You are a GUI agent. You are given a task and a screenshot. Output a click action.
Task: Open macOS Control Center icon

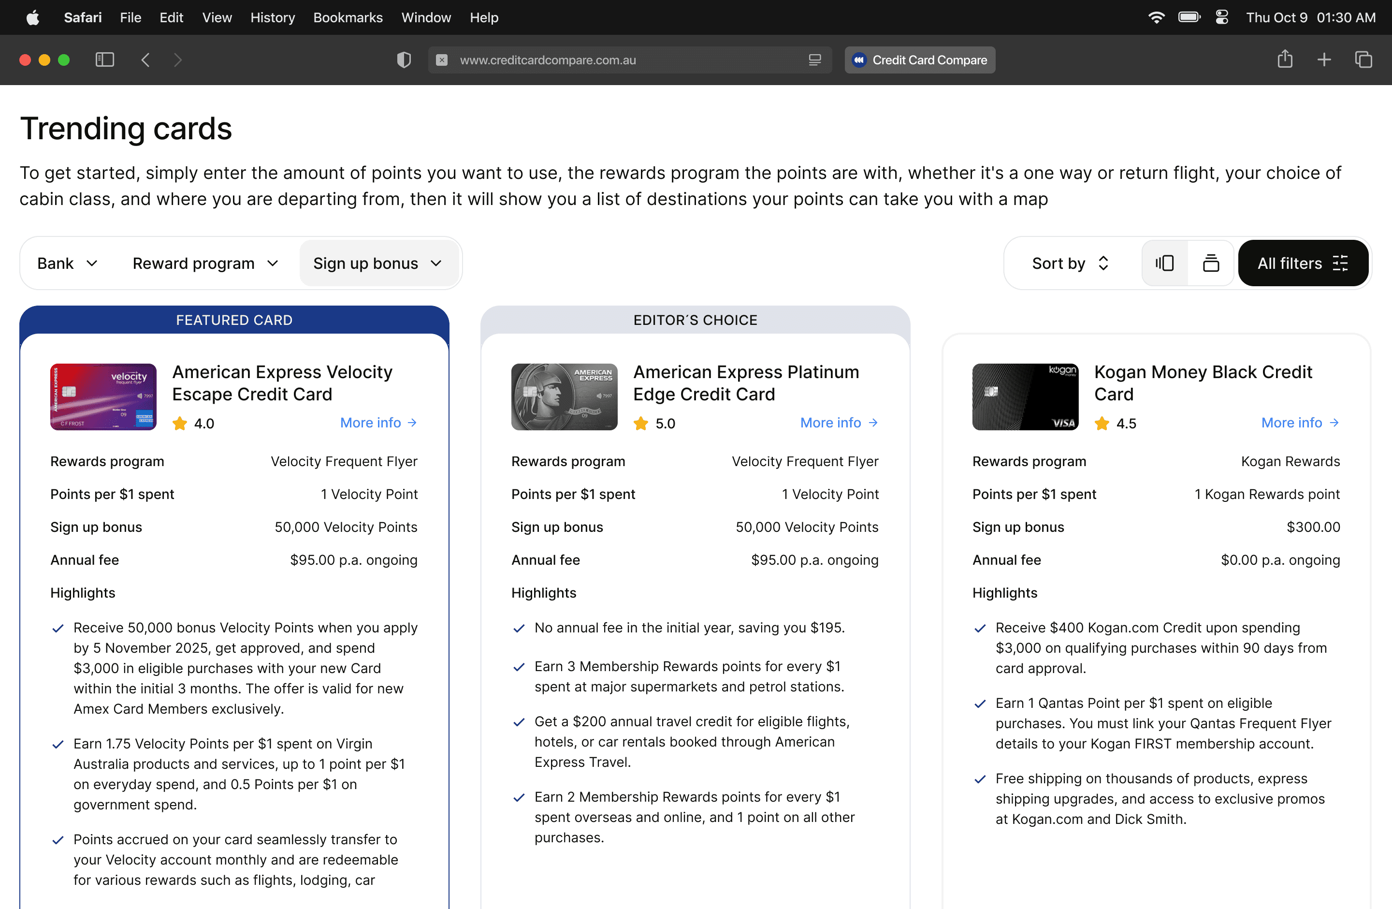click(x=1221, y=17)
